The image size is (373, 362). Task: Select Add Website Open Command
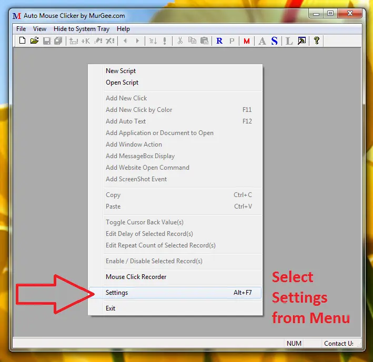point(175,168)
